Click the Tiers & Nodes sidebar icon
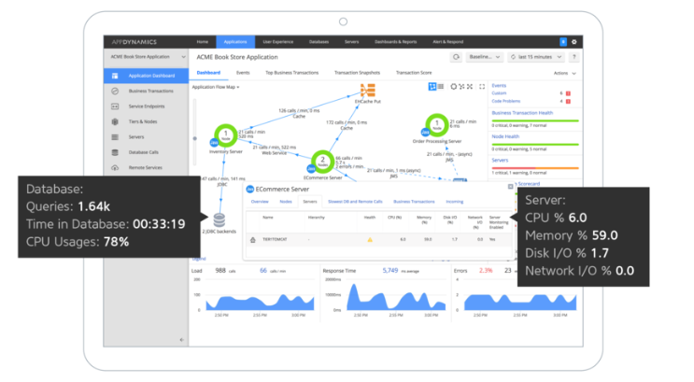694x382 pixels. (x=115, y=121)
